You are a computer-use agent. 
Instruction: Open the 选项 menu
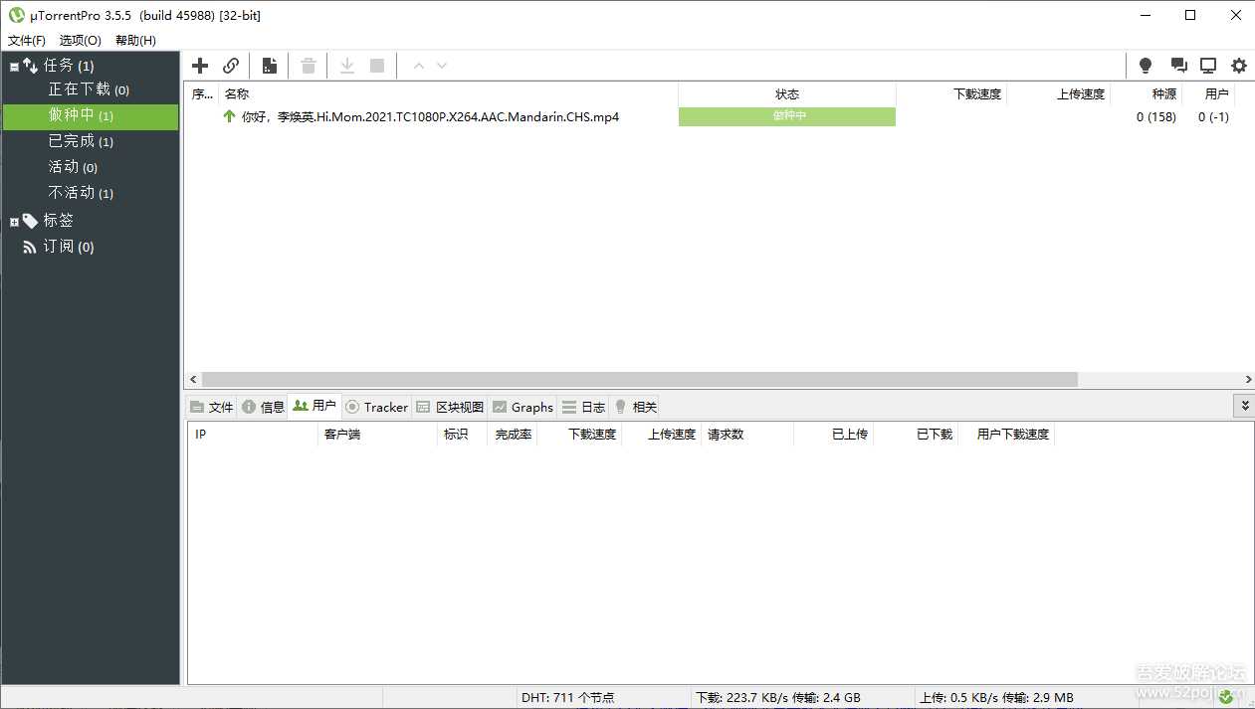click(80, 40)
